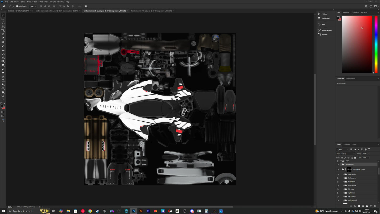Select the Move tool
The height and width of the screenshot is (214, 380).
pos(3,15)
